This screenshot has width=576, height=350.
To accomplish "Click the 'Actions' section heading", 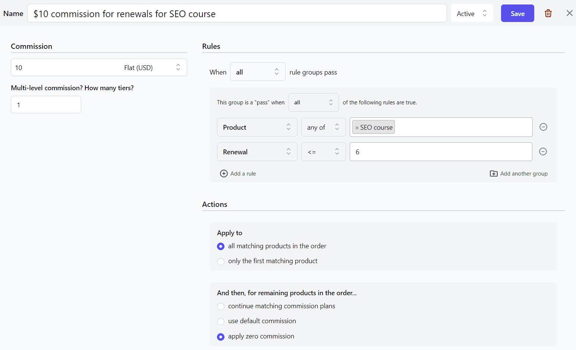I will pyautogui.click(x=215, y=204).
